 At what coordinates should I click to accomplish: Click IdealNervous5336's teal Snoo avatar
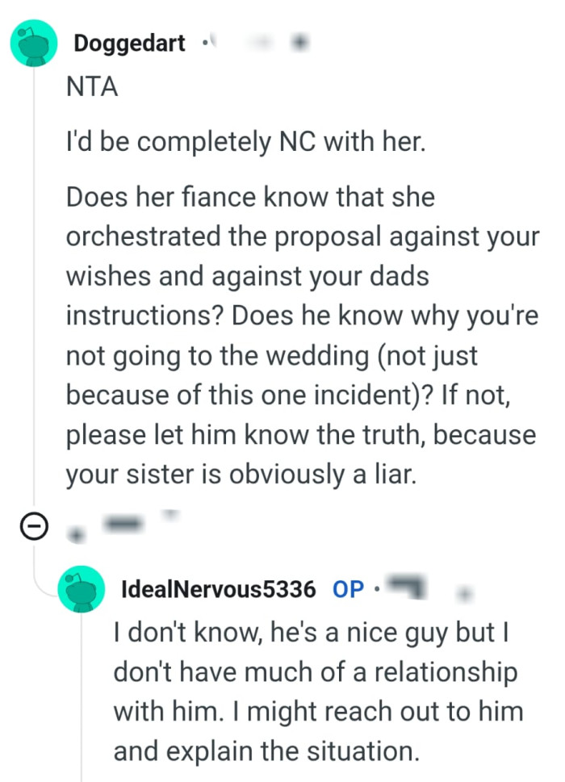coord(81,588)
